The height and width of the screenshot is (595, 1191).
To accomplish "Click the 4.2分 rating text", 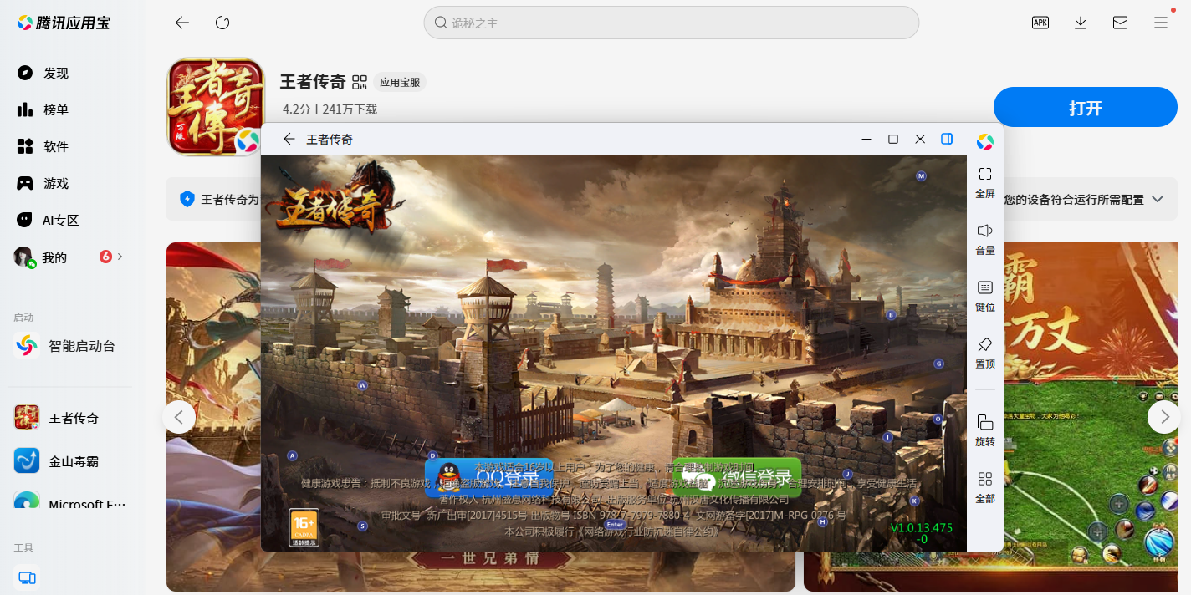I will (296, 109).
